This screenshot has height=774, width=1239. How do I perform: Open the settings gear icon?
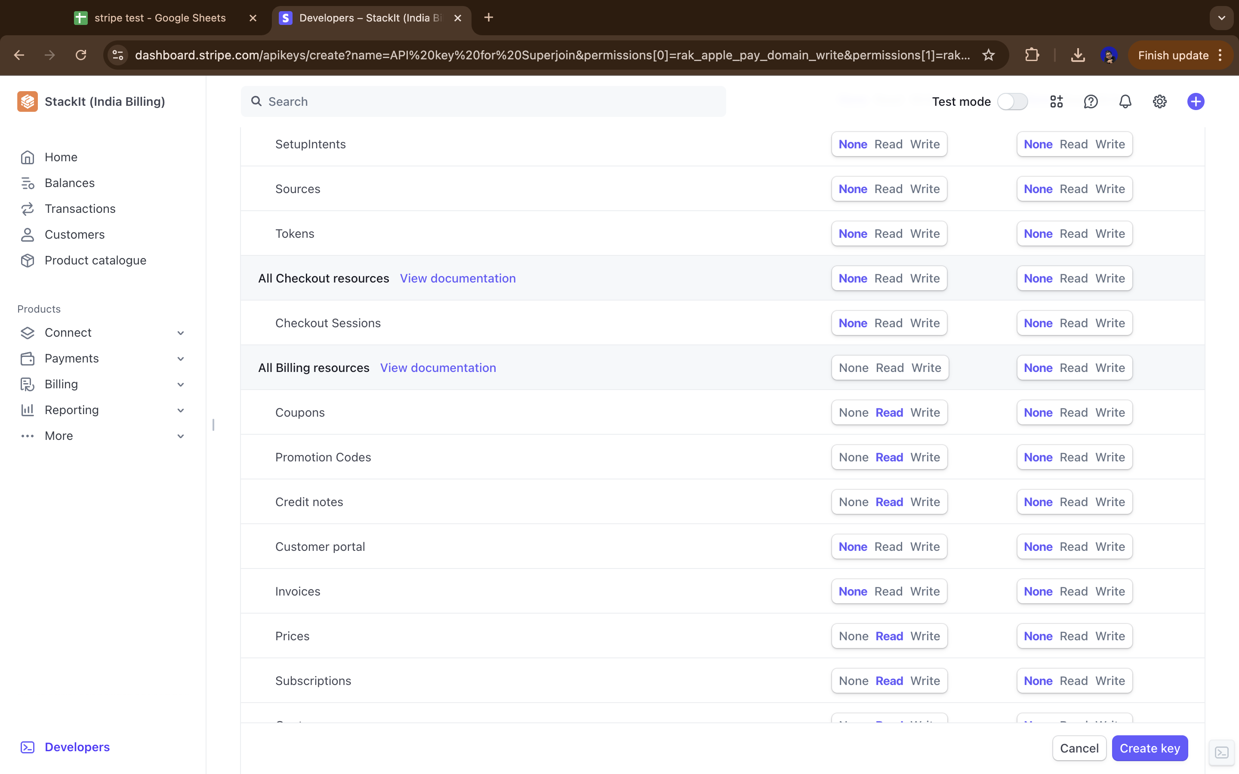tap(1159, 101)
